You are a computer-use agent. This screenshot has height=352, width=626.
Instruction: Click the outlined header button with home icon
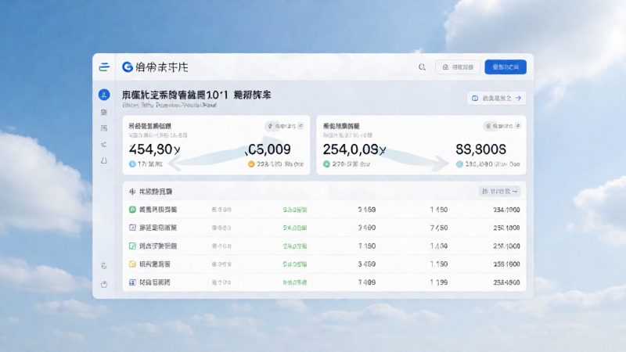(x=458, y=67)
